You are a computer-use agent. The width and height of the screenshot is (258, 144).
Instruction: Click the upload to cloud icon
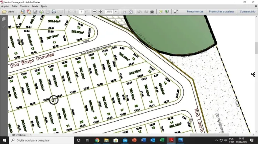coord(41,12)
